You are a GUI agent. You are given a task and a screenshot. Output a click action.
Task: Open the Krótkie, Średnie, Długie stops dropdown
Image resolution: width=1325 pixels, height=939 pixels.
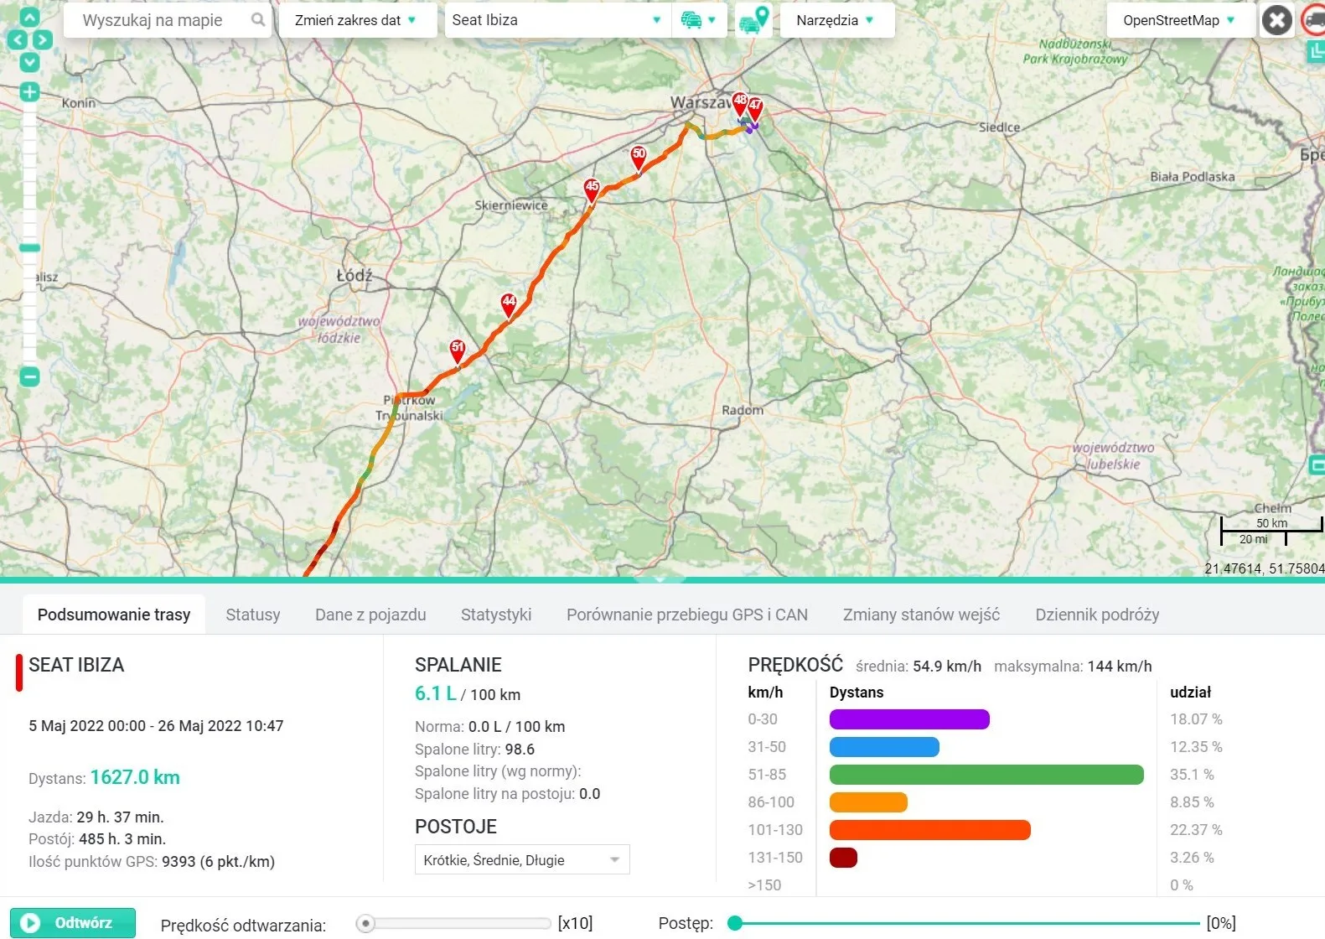pyautogui.click(x=522, y=860)
